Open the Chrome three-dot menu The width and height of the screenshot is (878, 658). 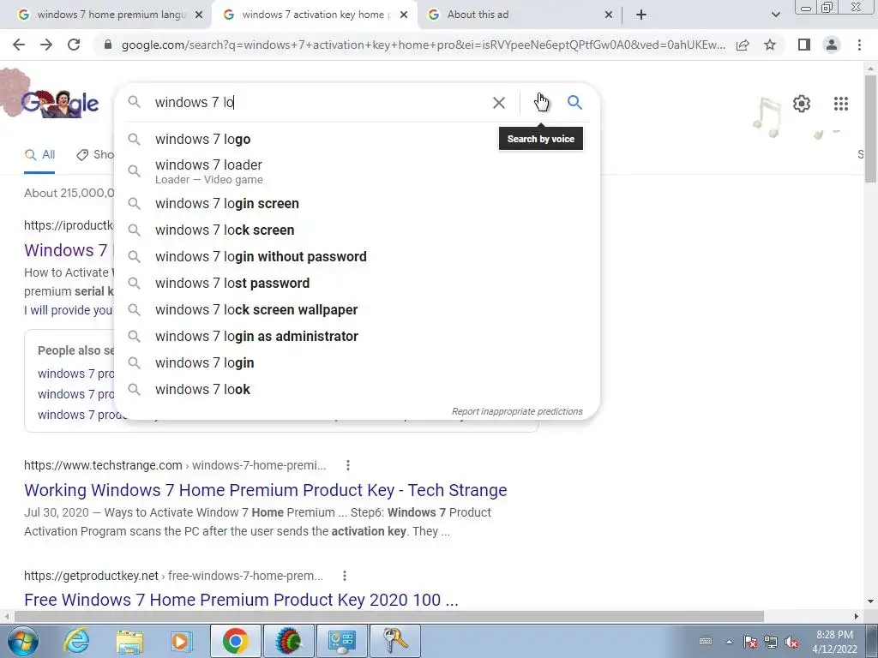859,45
